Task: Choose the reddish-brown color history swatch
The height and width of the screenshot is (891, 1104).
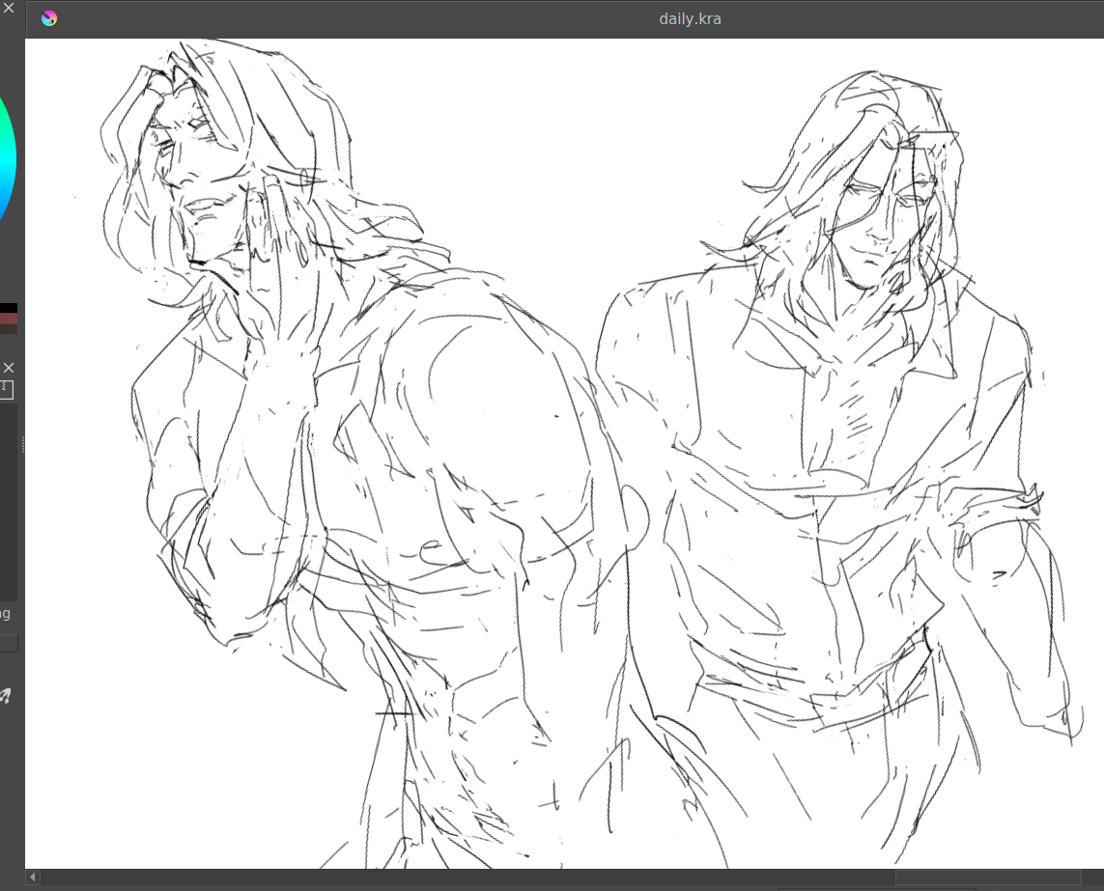Action: [9, 319]
